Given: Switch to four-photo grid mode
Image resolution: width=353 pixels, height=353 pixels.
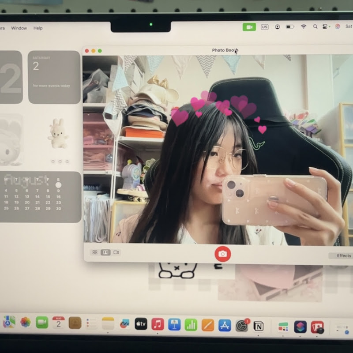Looking at the screenshot, I should tap(94, 252).
